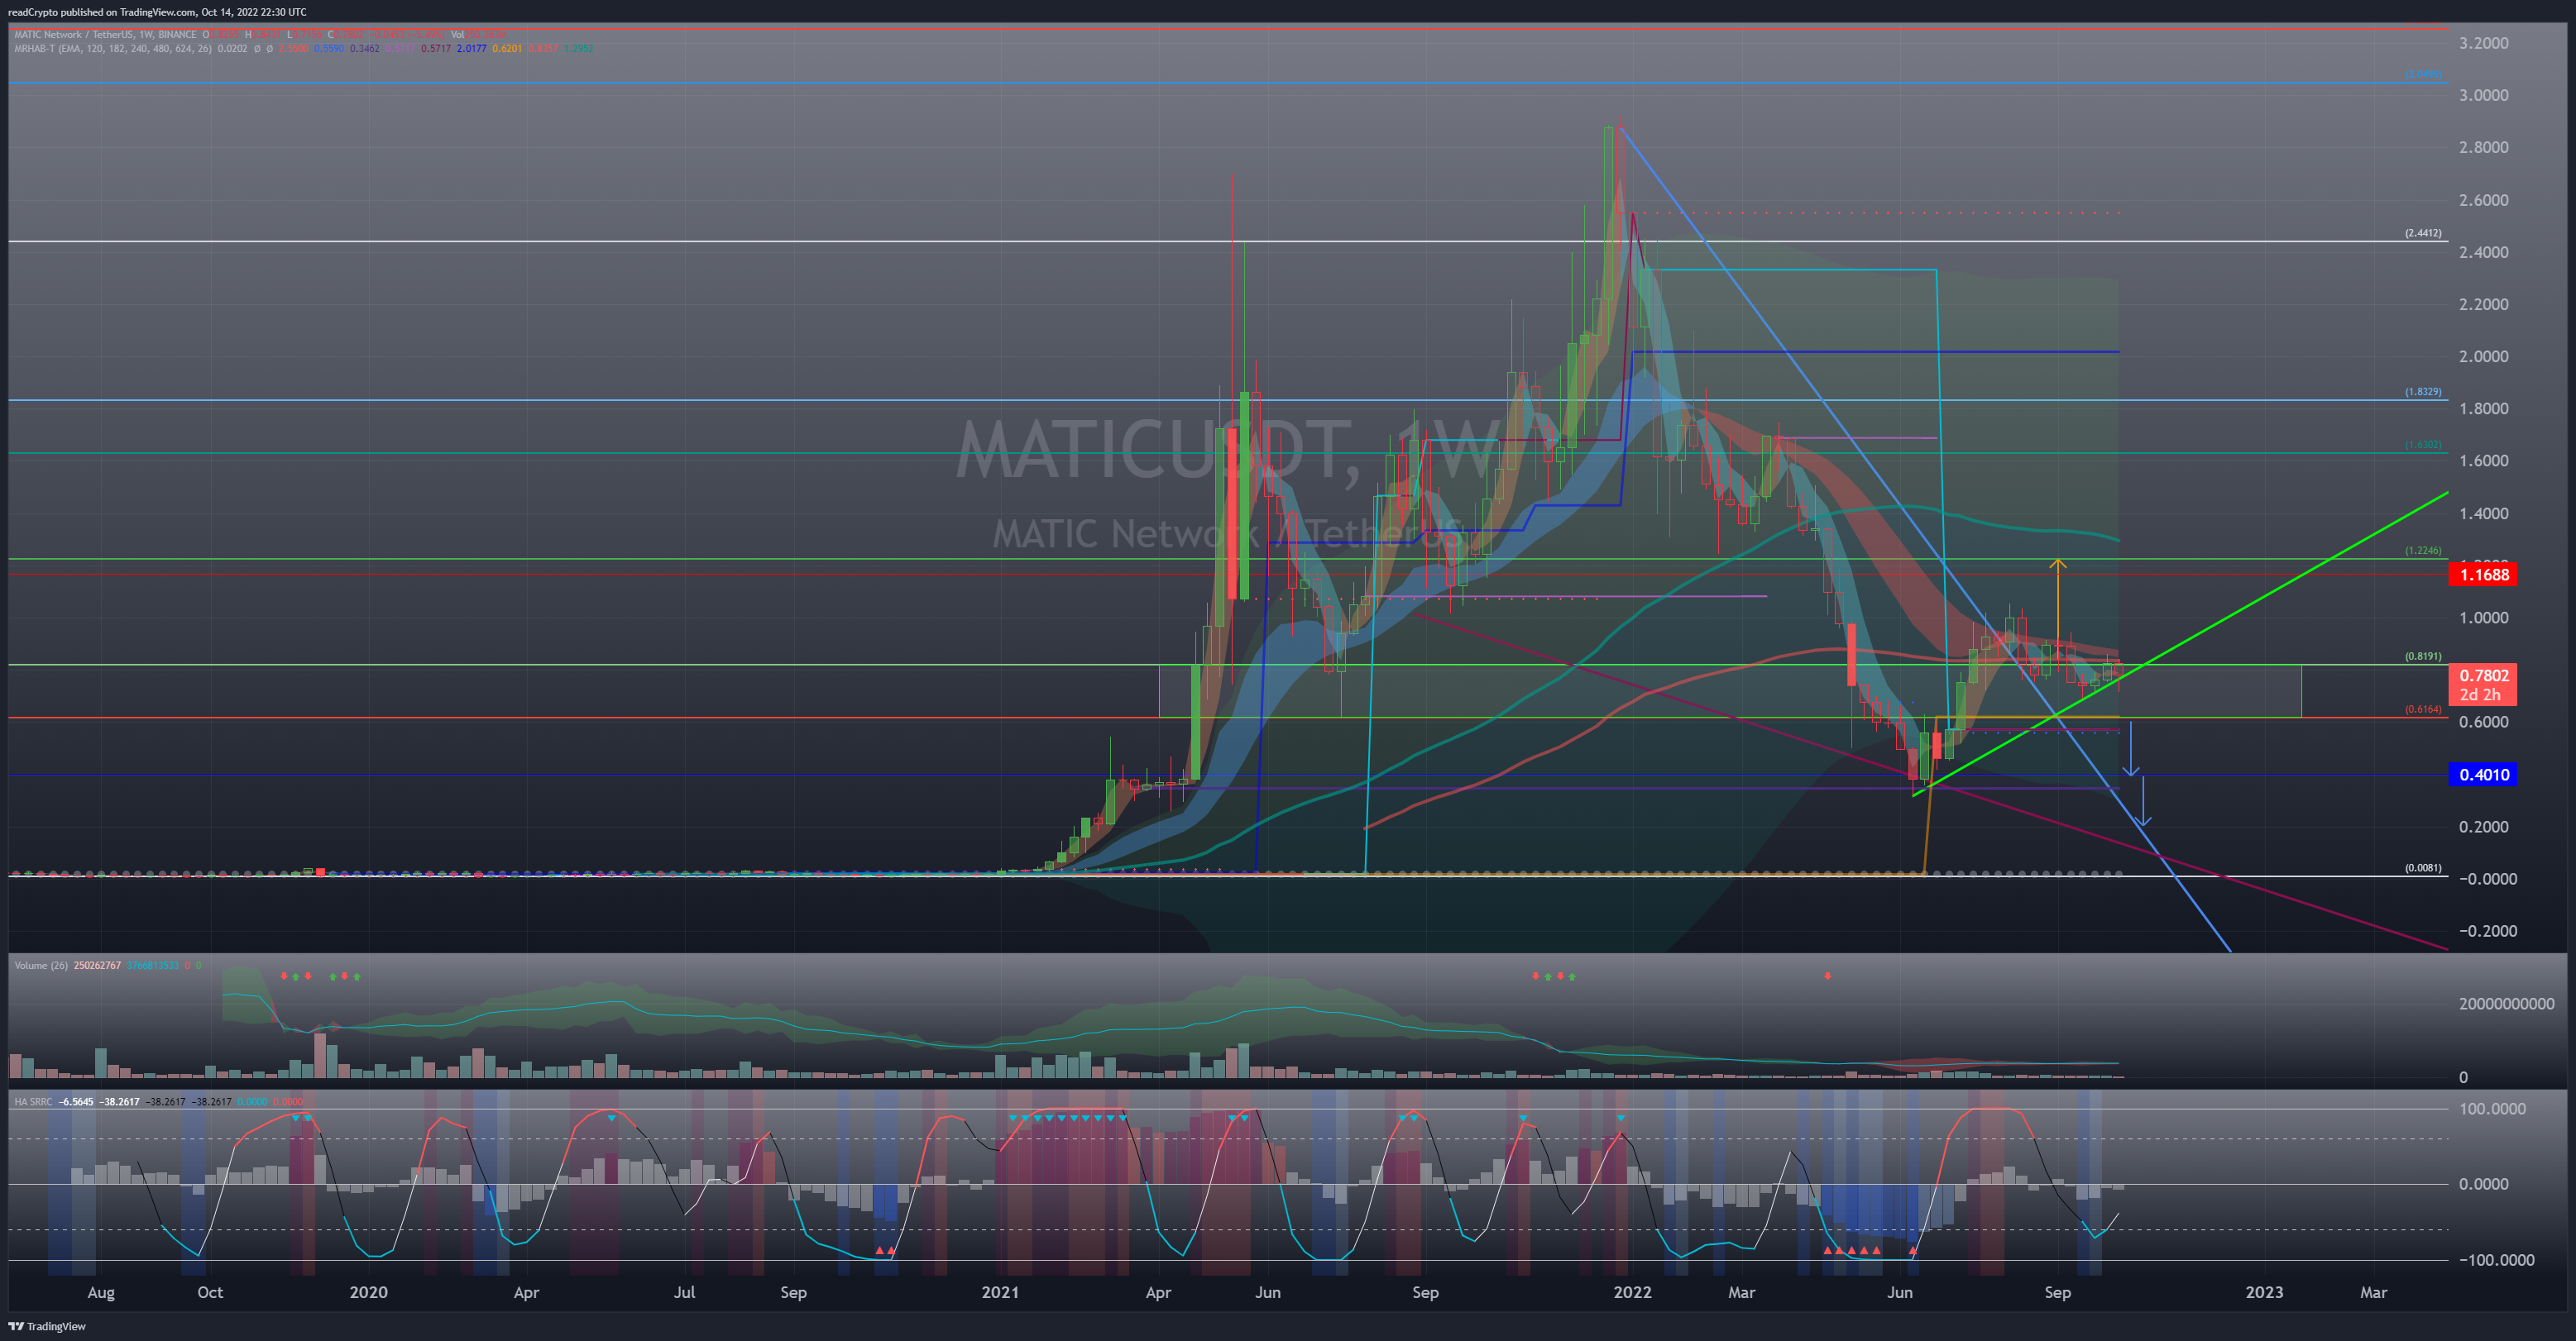Click the (2.4412) horizontal level label
Screen dimensions: 2576x1341
2423,233
